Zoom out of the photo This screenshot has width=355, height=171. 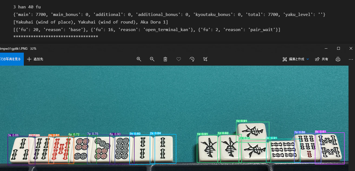pyautogui.click(x=152, y=59)
